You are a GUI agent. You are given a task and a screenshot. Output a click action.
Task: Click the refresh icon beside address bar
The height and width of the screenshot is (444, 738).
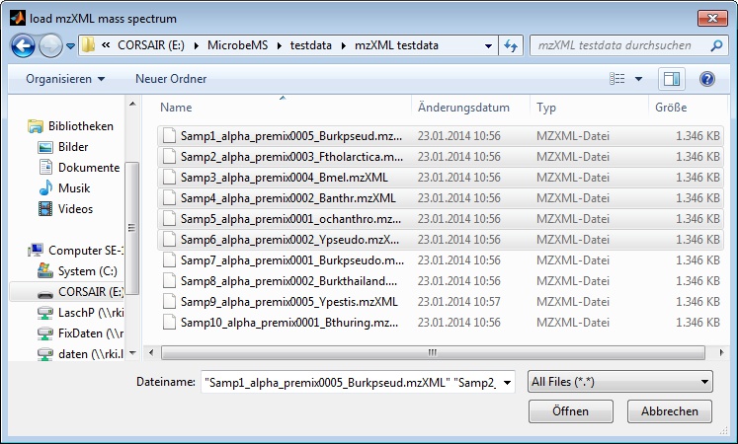click(512, 45)
